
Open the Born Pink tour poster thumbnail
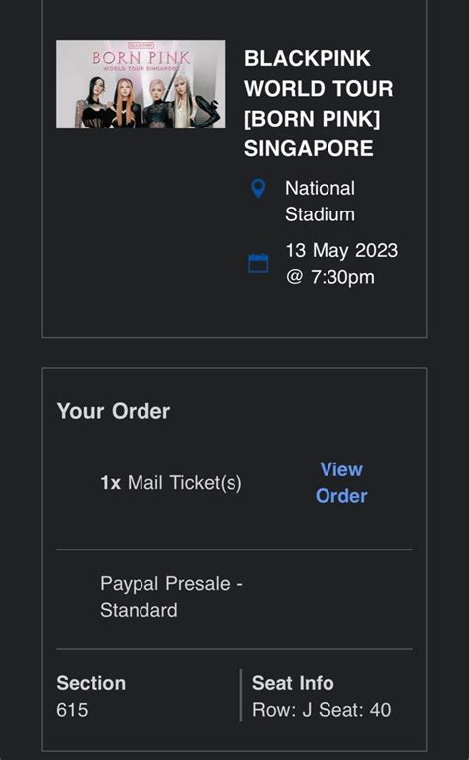(x=141, y=84)
